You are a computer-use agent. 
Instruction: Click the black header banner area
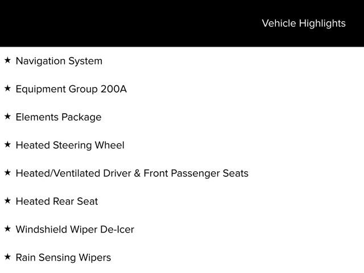[x=182, y=23]
